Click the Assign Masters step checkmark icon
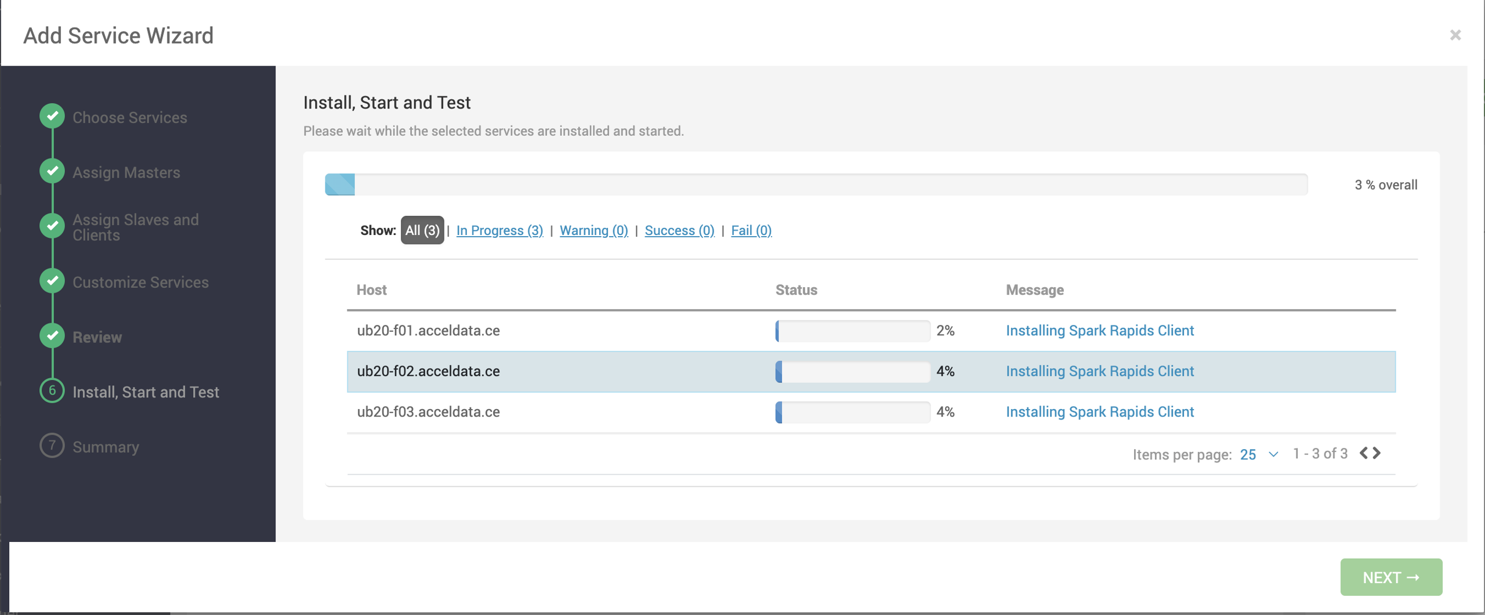 (x=52, y=171)
